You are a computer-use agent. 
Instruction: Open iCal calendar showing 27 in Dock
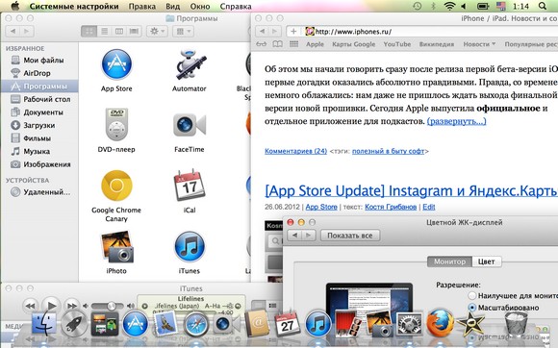288,323
